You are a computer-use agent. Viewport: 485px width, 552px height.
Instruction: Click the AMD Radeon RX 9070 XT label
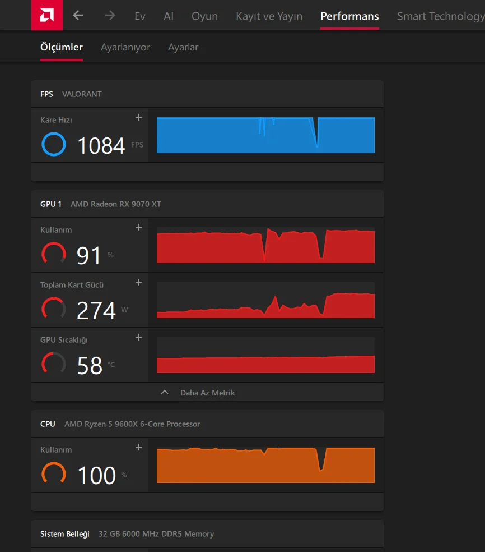click(115, 204)
